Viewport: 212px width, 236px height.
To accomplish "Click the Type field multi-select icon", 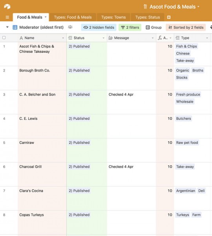I will (x=177, y=38).
